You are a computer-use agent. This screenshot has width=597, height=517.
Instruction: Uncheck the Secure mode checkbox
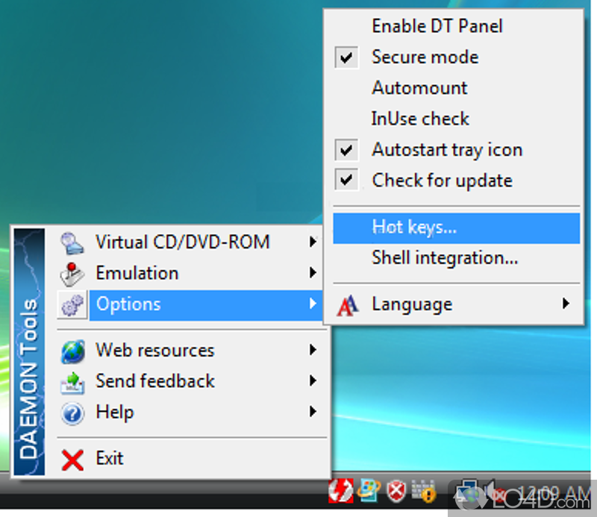346,57
